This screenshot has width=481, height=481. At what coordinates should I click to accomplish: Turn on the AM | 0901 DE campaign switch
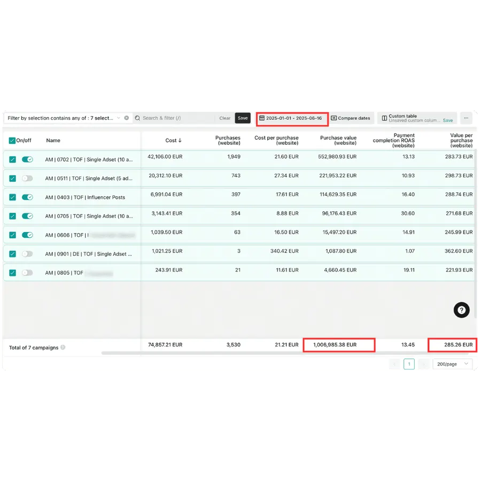coord(27,254)
